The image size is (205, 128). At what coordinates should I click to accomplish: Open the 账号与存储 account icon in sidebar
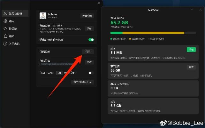(x=5, y=13)
